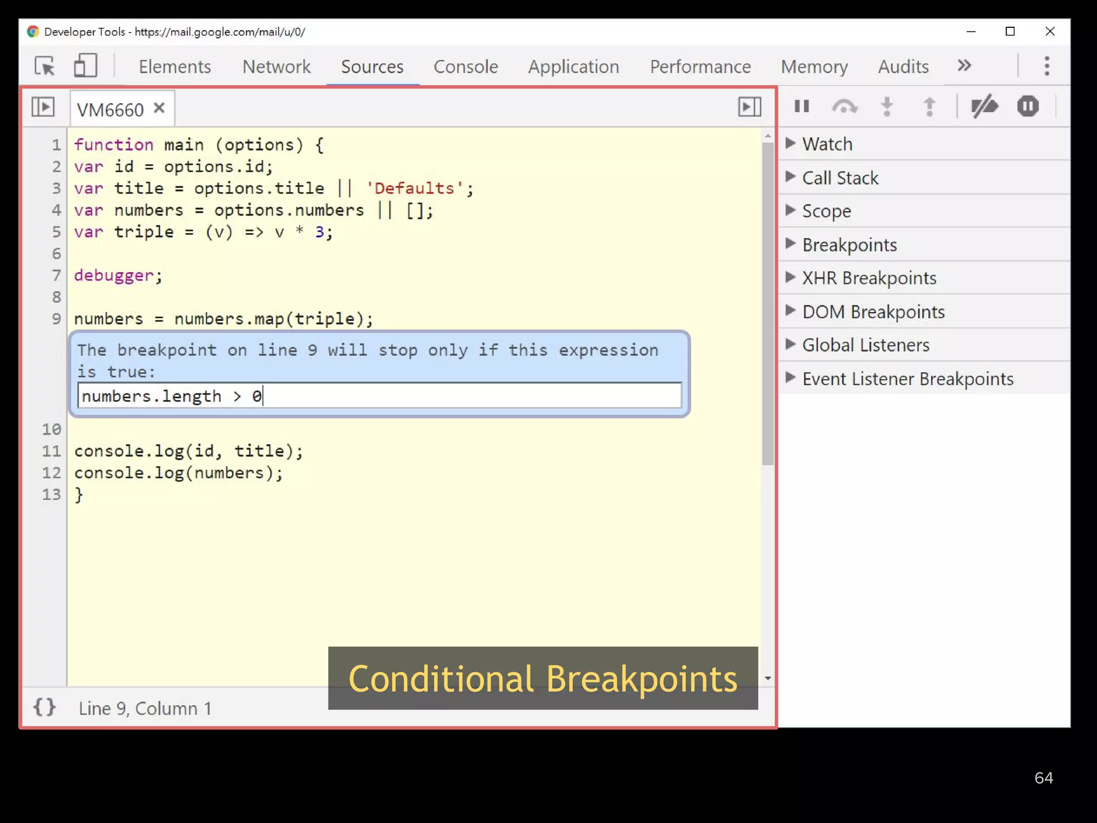Click line number 7 in gutter
The width and height of the screenshot is (1097, 823).
[56, 275]
